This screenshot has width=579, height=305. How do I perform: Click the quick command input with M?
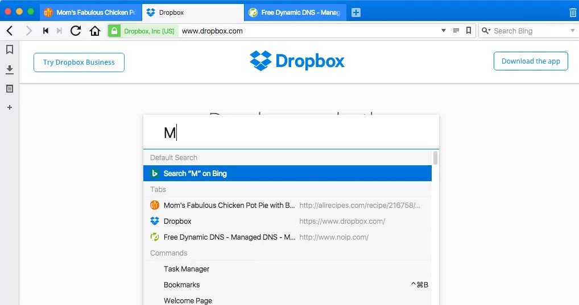point(291,132)
